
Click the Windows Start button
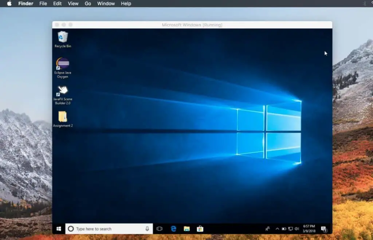pyautogui.click(x=59, y=229)
